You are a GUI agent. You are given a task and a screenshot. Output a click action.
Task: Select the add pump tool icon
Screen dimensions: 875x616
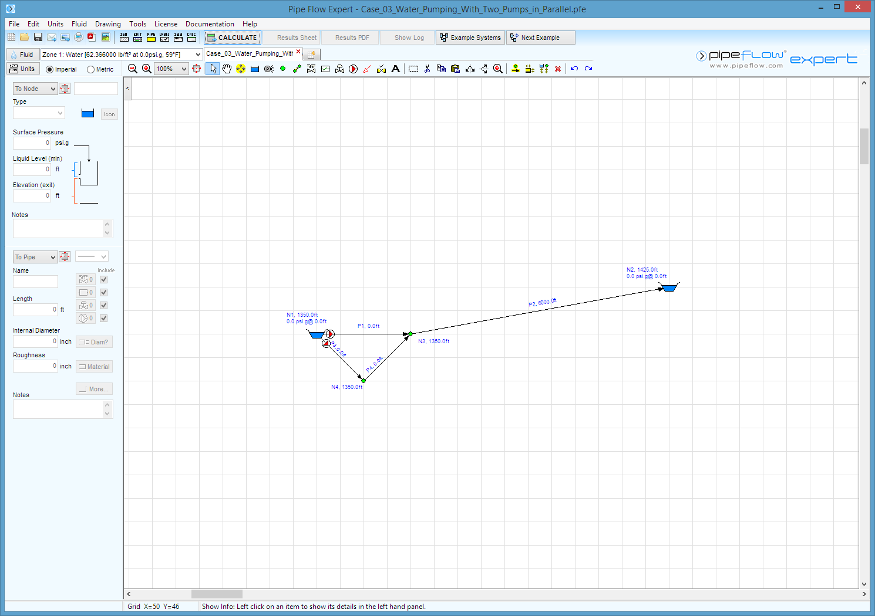(354, 69)
